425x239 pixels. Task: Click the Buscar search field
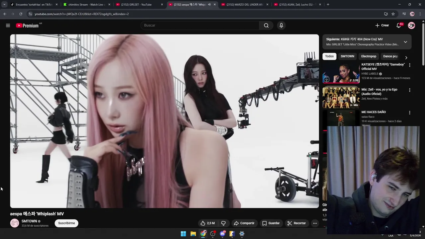click(x=200, y=26)
